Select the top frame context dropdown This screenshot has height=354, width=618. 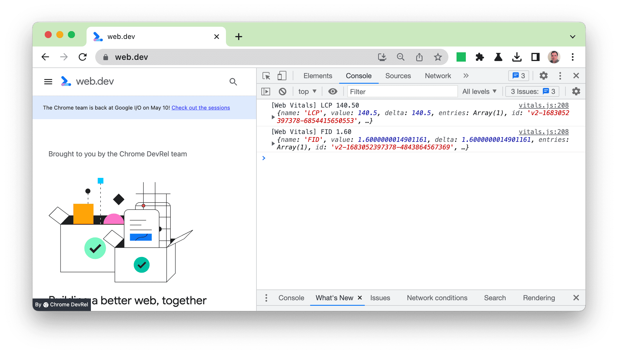pos(307,91)
